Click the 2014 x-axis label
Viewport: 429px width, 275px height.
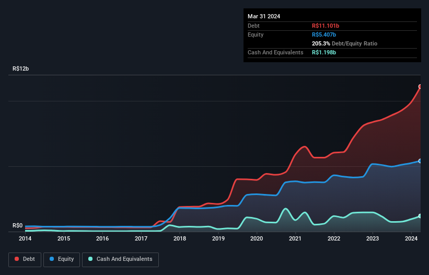click(25, 238)
